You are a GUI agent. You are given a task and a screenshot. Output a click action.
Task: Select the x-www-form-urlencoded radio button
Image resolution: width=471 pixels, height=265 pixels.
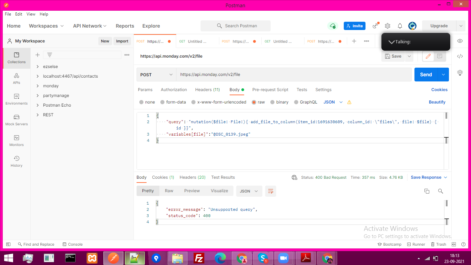coord(193,102)
